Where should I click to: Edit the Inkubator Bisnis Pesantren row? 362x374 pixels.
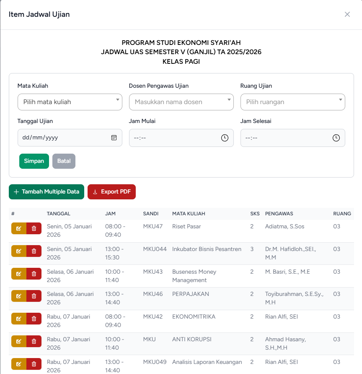coord(19,251)
